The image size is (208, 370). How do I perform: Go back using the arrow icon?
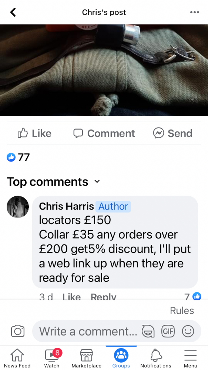click(13, 12)
